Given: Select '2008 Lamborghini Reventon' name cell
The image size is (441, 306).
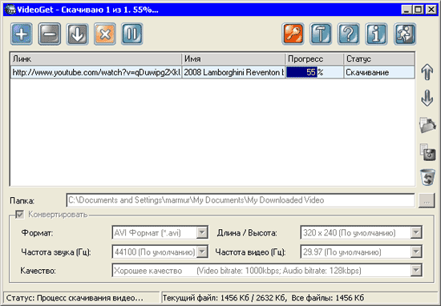Looking at the screenshot, I should [x=233, y=72].
